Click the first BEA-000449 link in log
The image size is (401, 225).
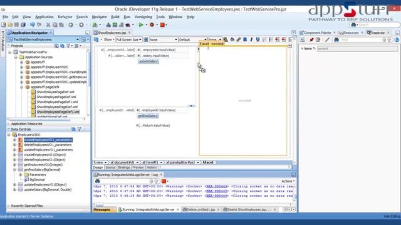tap(217, 186)
